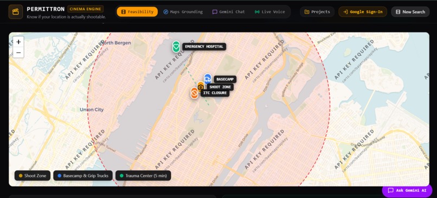Click Google Sign-In button
This screenshot has height=198, width=437.
coord(363,12)
